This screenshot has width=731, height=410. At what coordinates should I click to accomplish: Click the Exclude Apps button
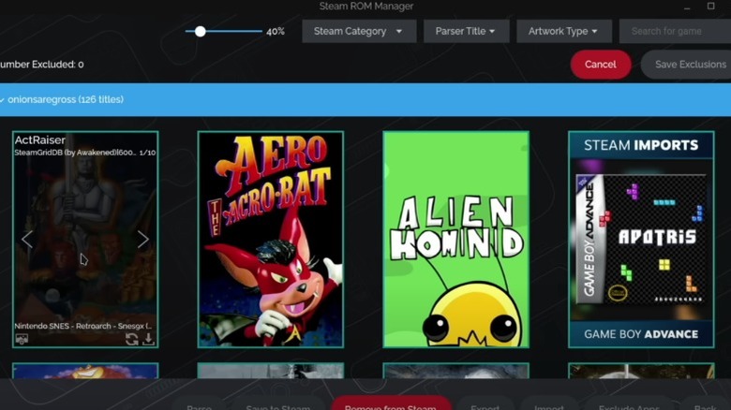[x=629, y=404]
